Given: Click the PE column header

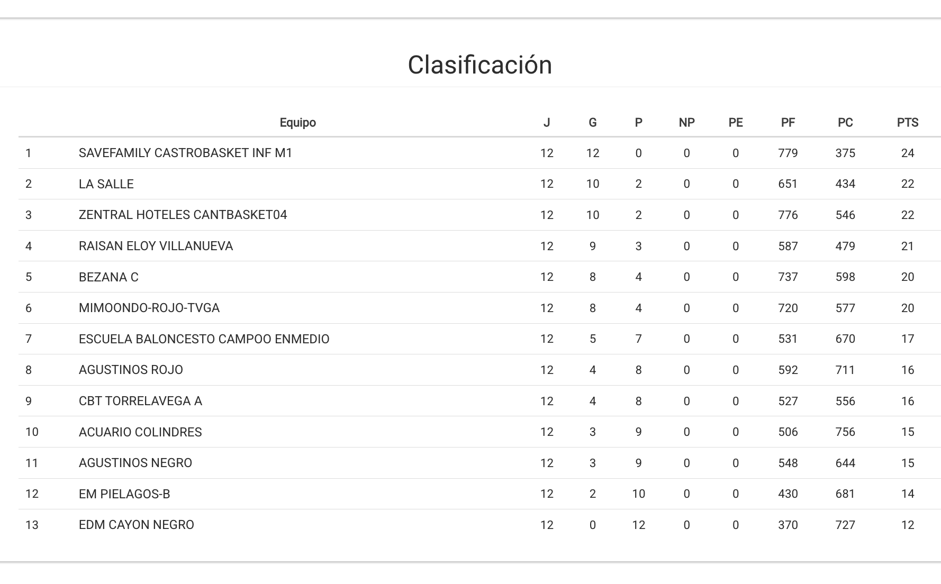Looking at the screenshot, I should (x=735, y=123).
